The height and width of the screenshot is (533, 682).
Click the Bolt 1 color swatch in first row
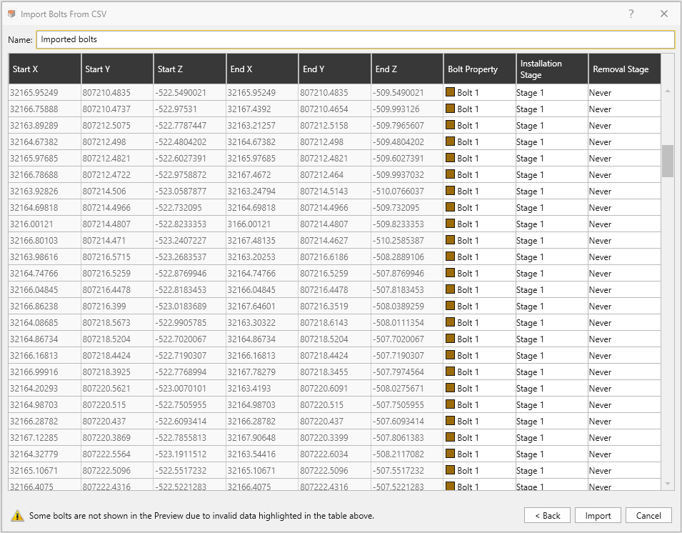[450, 92]
